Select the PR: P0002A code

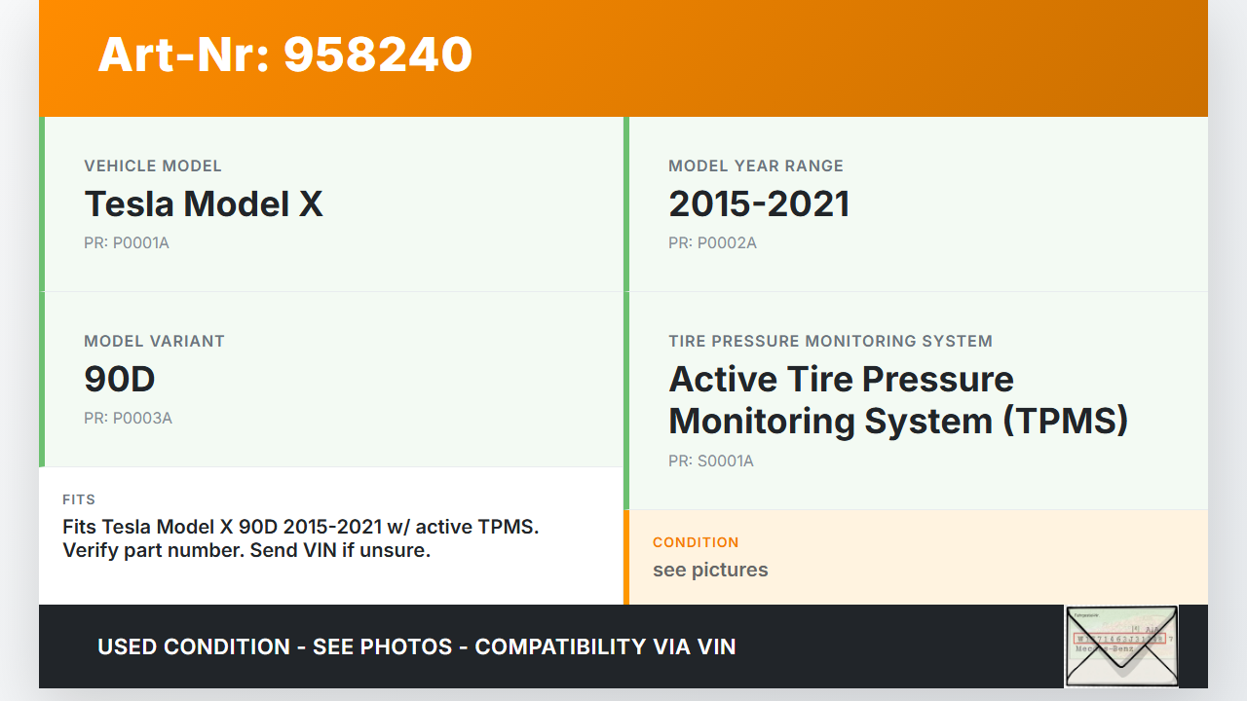click(x=712, y=243)
